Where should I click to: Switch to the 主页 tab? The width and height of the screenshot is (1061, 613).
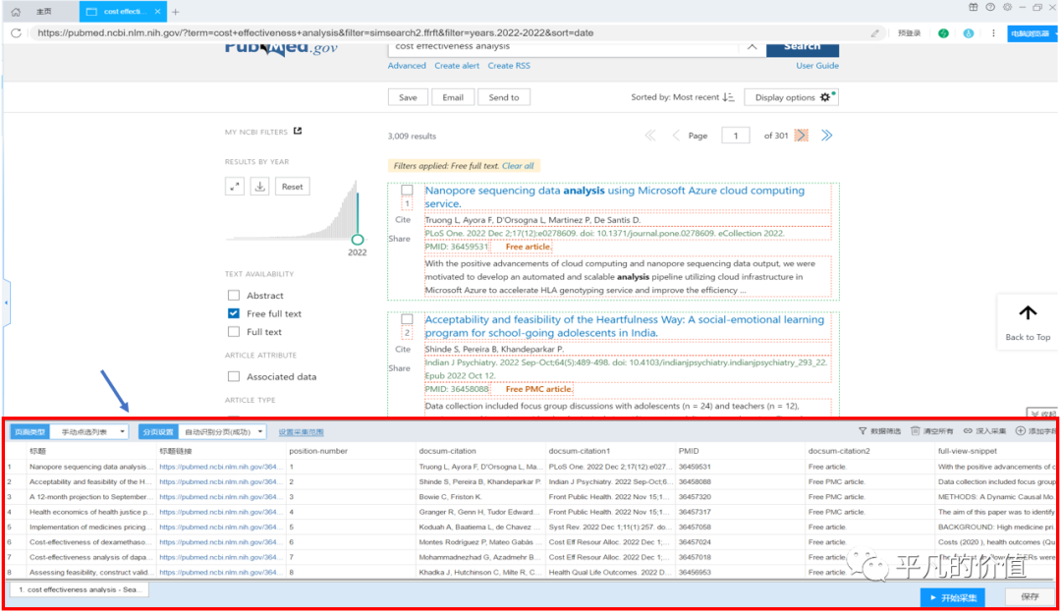[44, 12]
